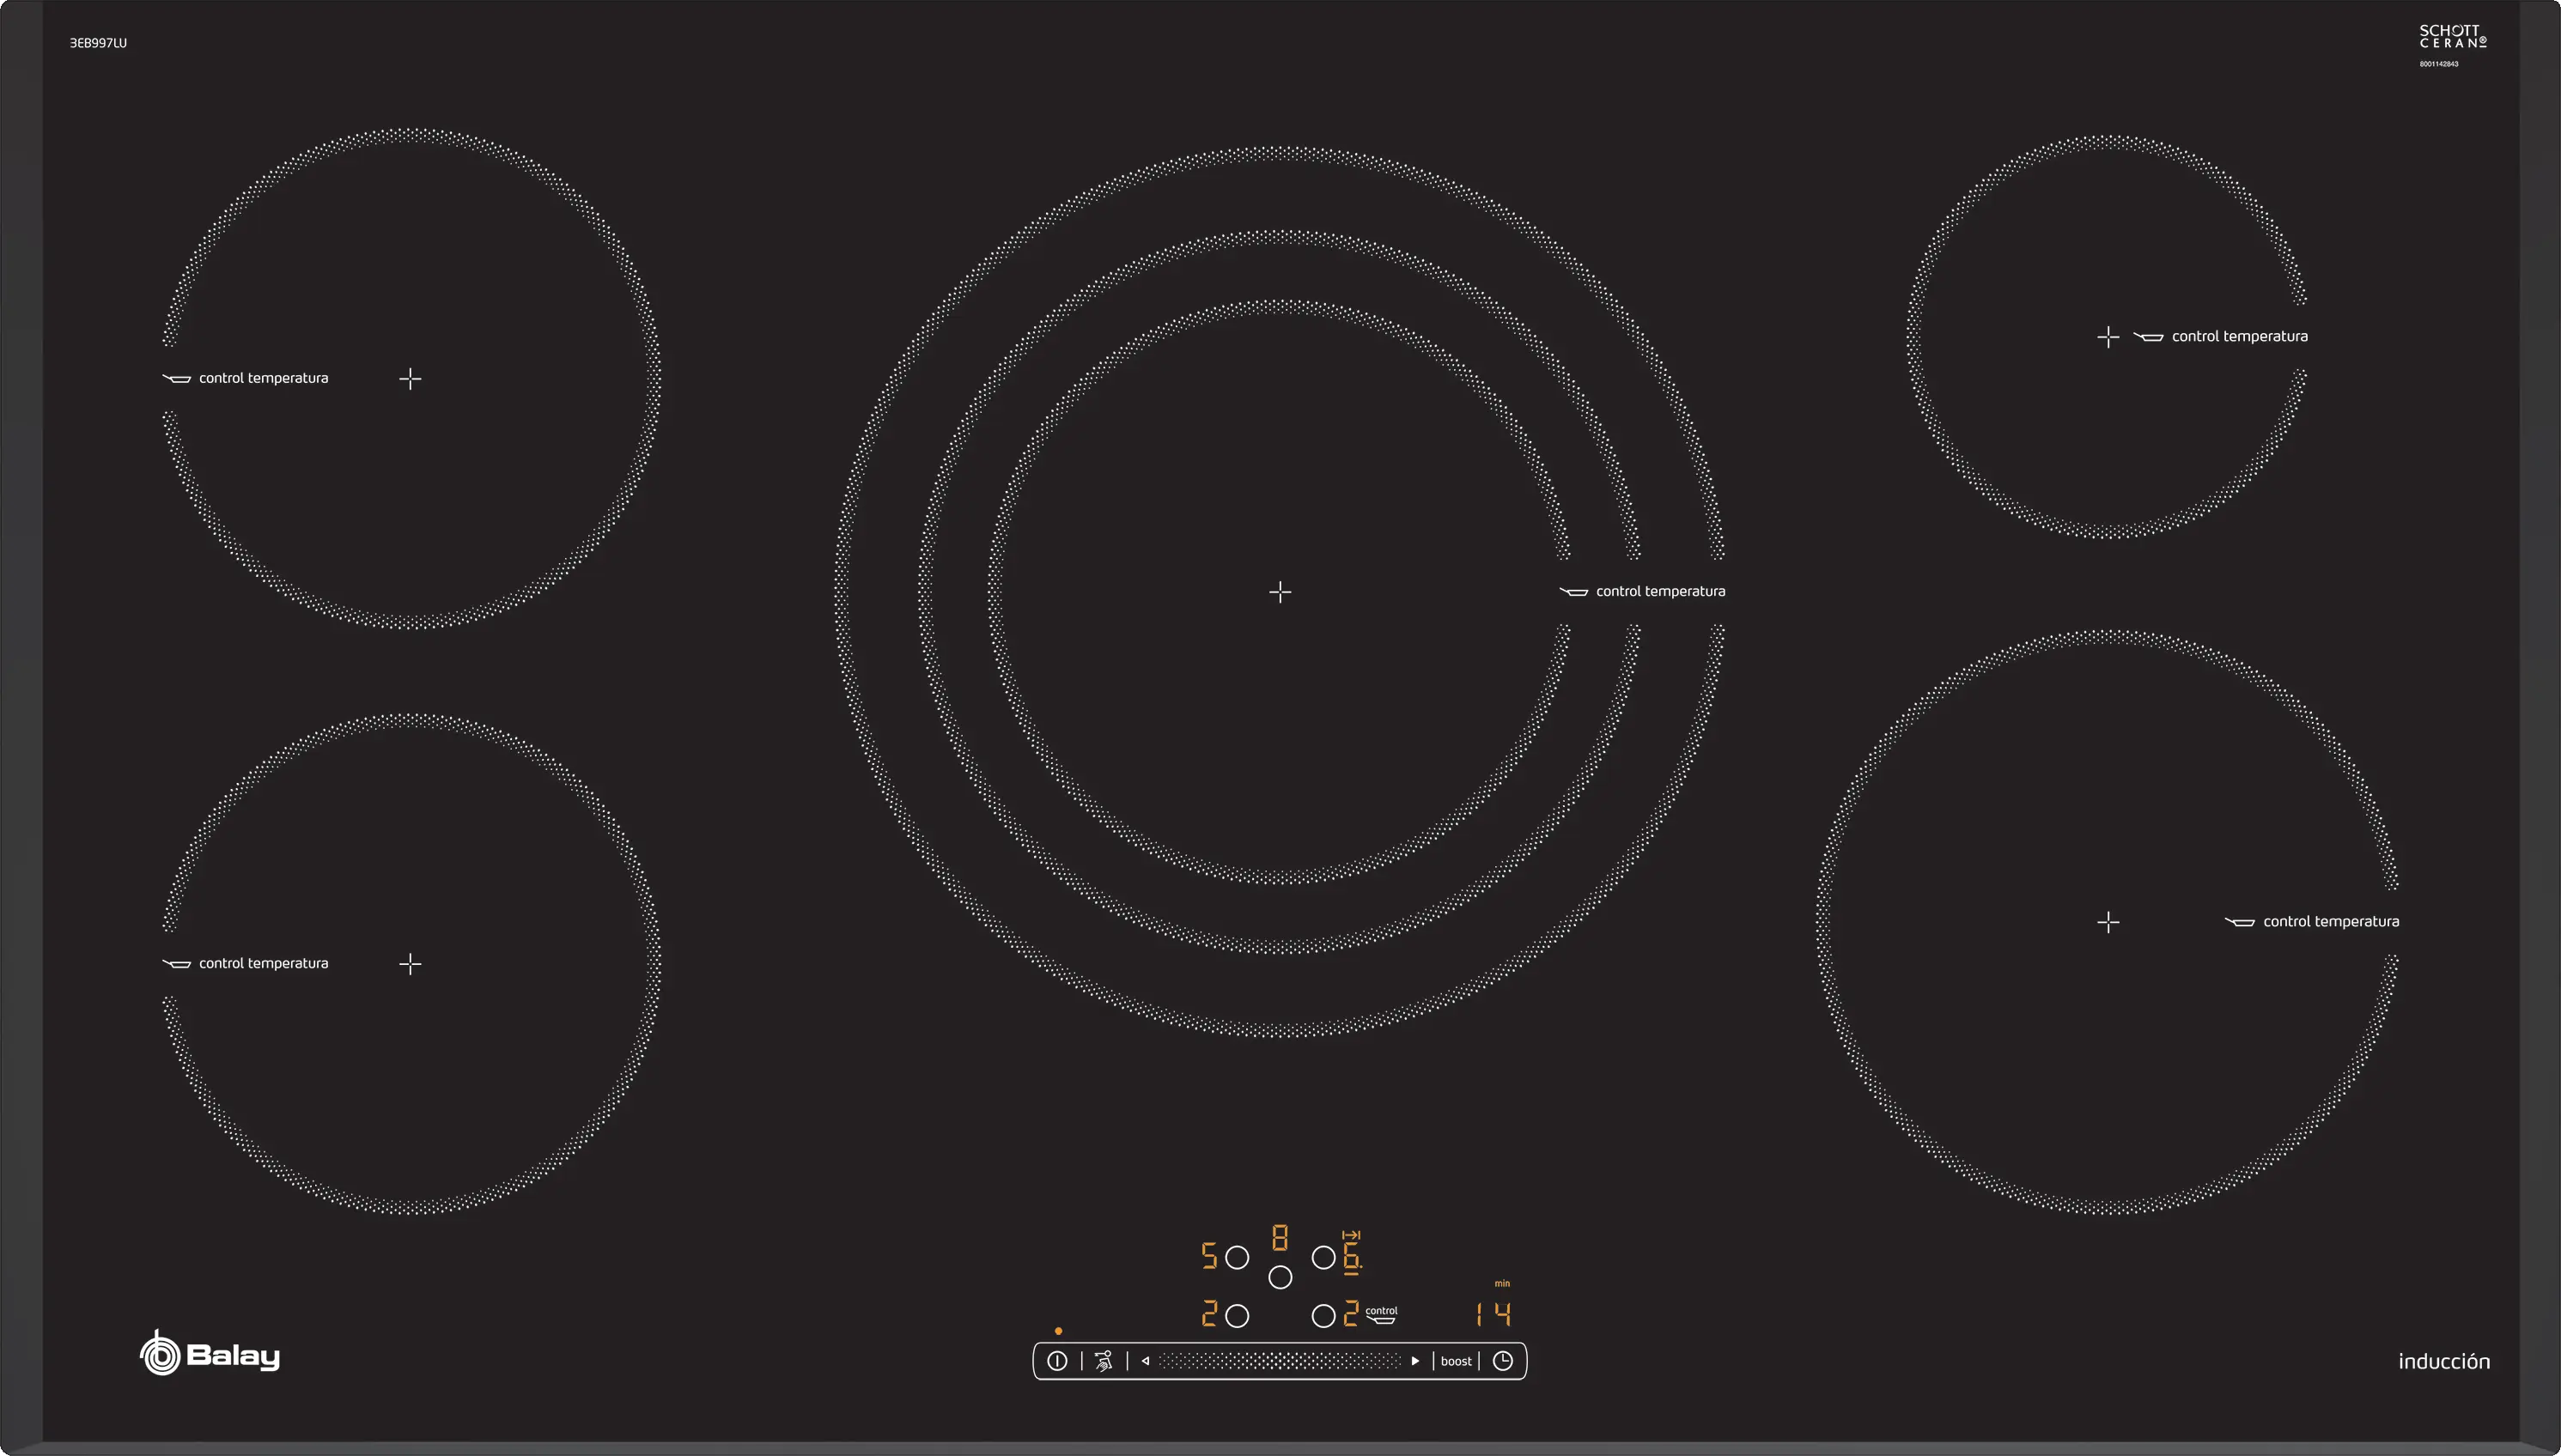Select the upper-left zone circle showing 5

click(1238, 1257)
